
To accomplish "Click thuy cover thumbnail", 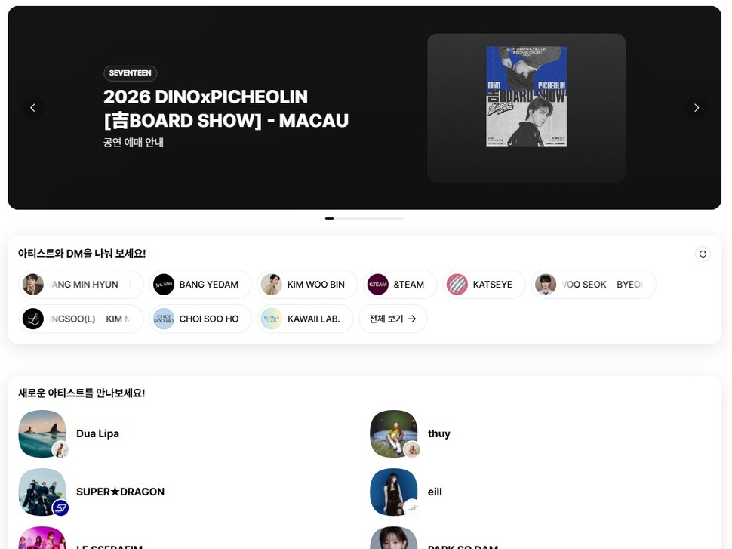I will coord(393,433).
